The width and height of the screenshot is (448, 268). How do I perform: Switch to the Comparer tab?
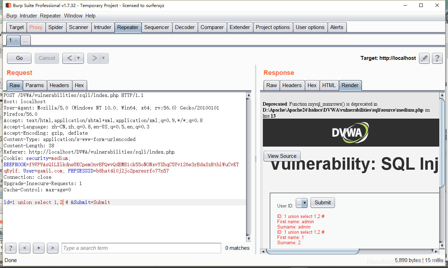(212, 27)
